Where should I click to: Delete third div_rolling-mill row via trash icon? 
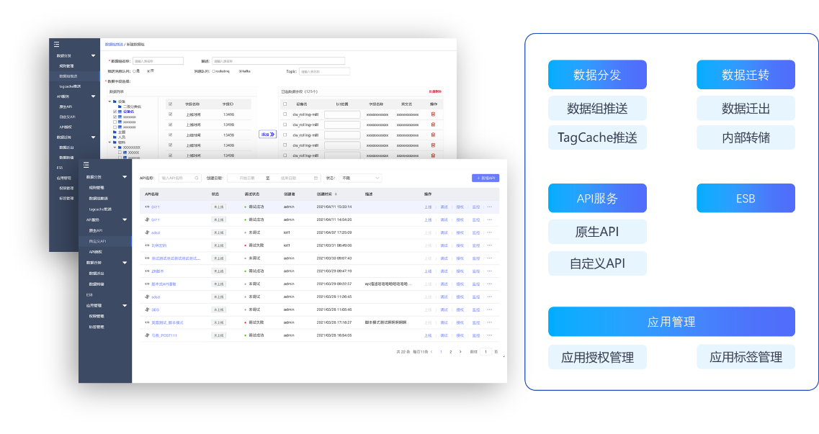(433, 135)
